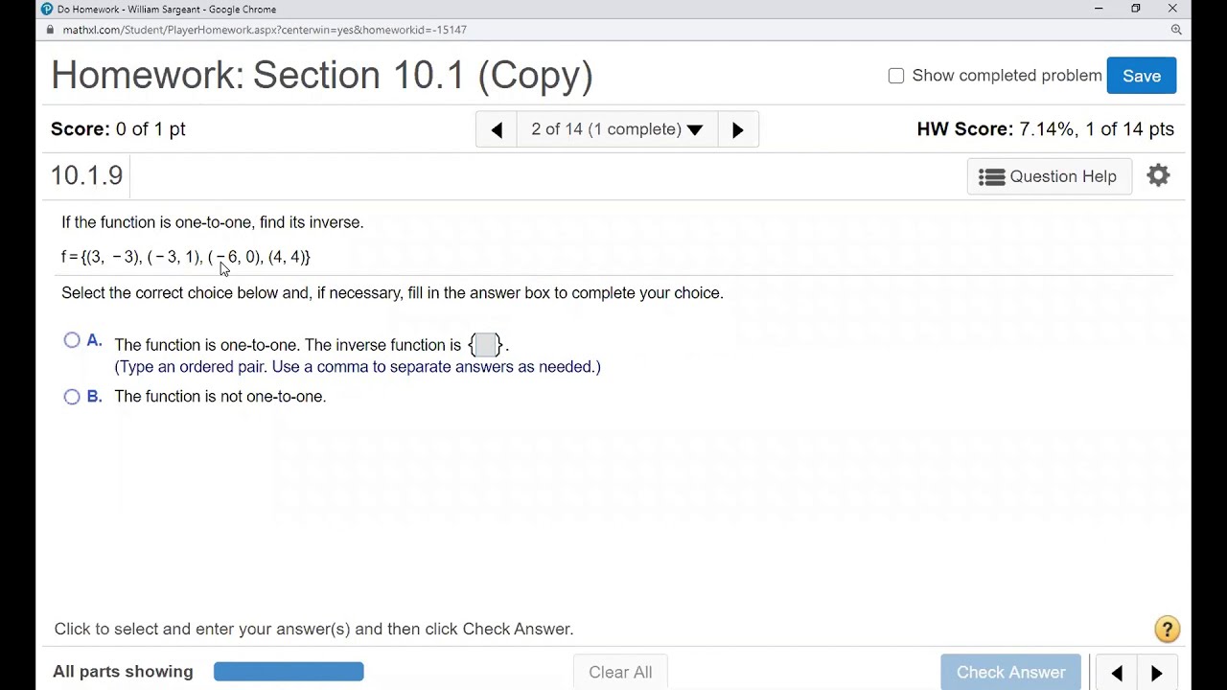Click the zoom magnifier in address bar

(x=1175, y=30)
